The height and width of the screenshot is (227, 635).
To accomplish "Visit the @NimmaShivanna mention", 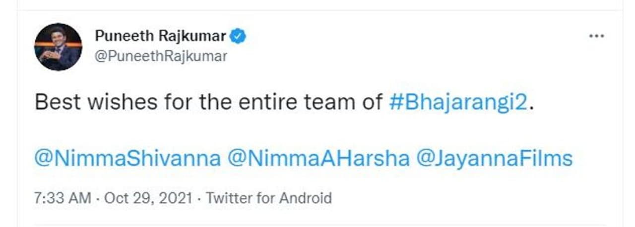I will 127,158.
